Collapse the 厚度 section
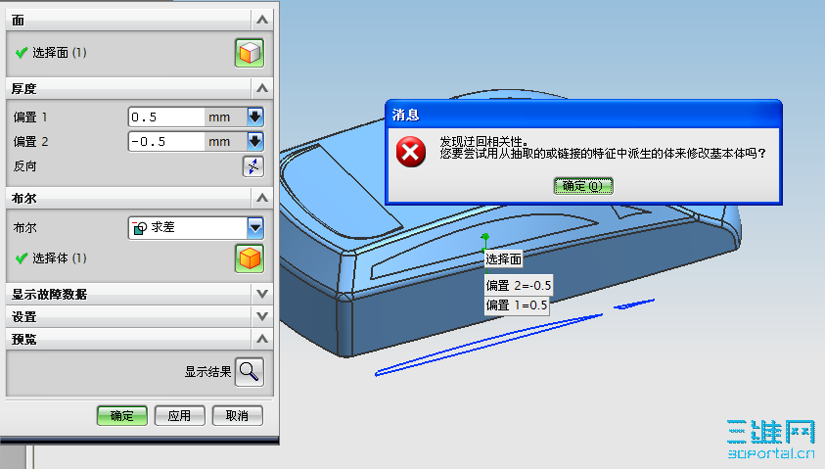825x469 pixels. pos(262,88)
